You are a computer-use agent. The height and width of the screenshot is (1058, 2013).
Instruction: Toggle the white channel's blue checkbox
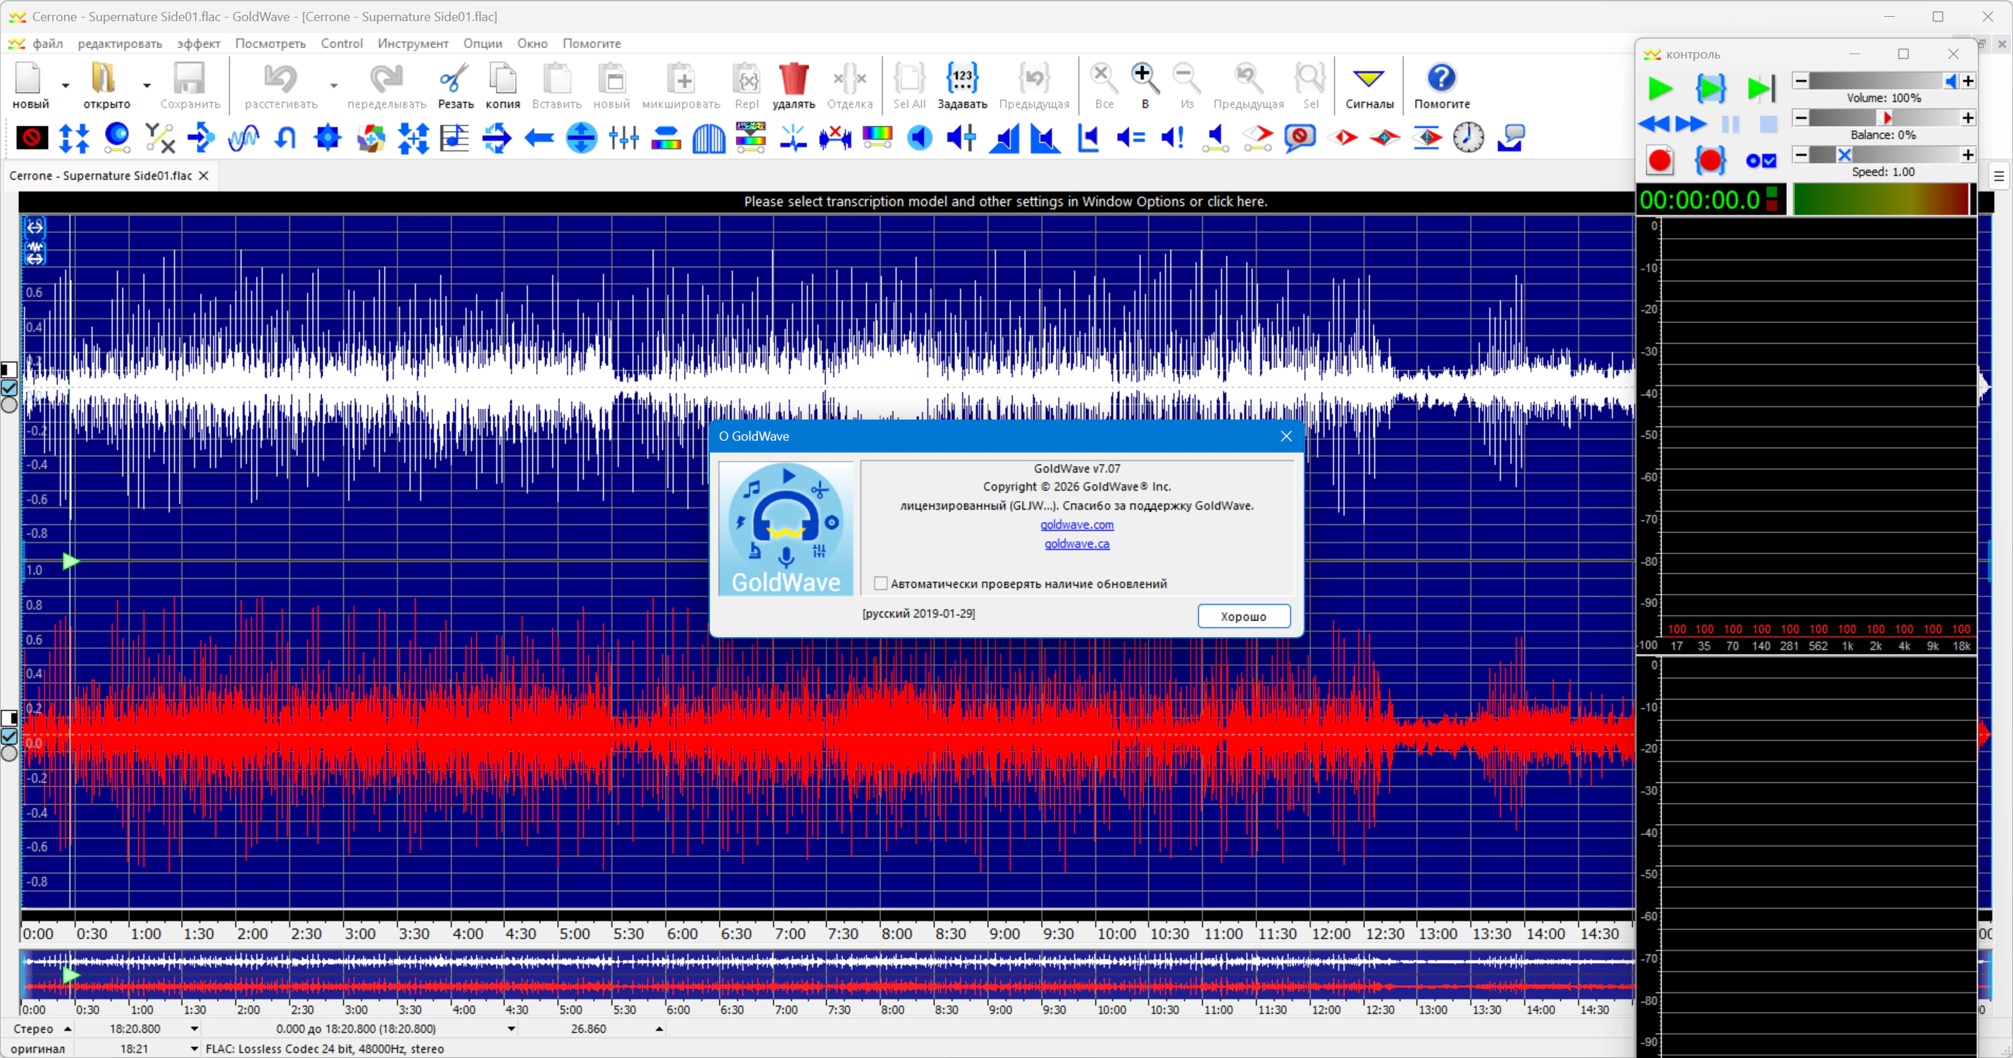click(8, 388)
